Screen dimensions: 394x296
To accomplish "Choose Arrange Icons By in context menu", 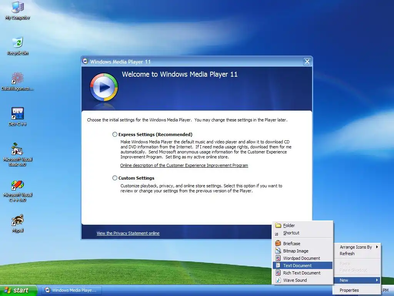I will click(x=357, y=247).
